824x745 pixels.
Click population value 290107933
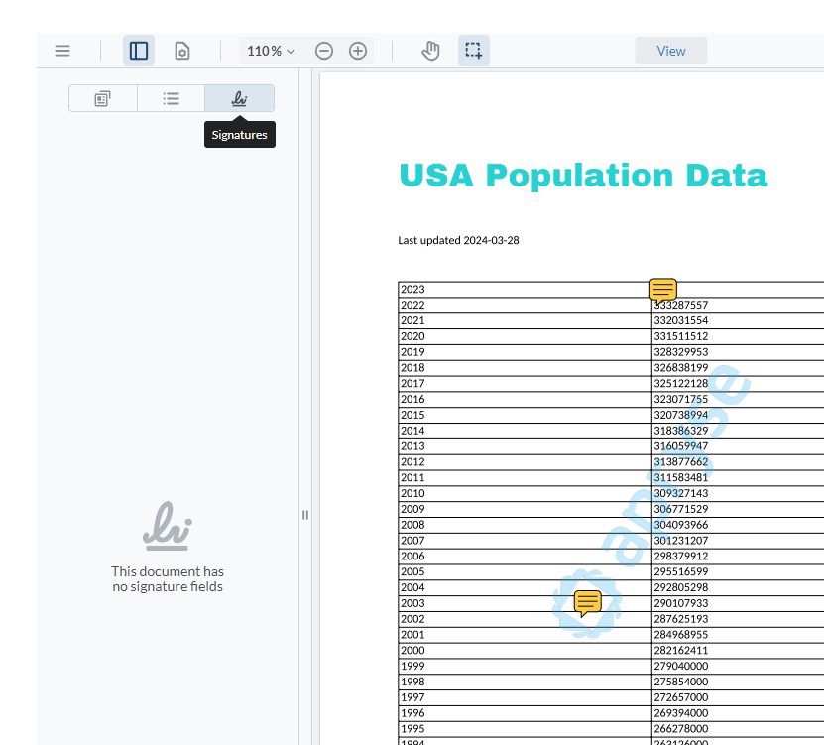point(680,603)
